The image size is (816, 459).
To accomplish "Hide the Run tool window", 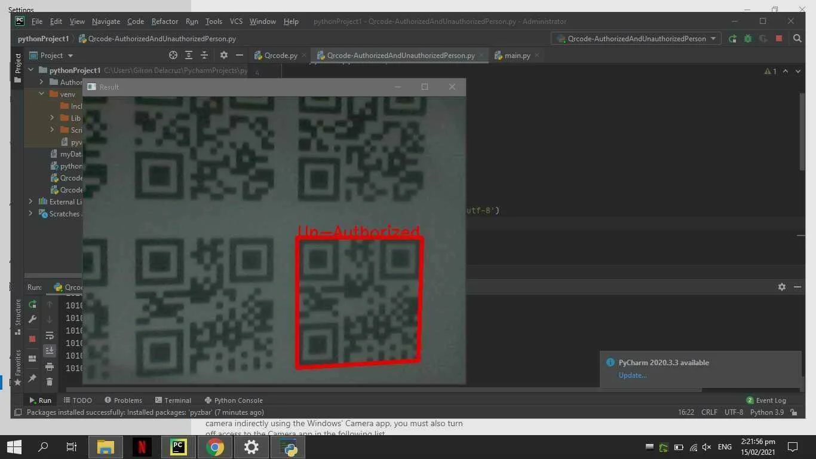I will pyautogui.click(x=797, y=287).
